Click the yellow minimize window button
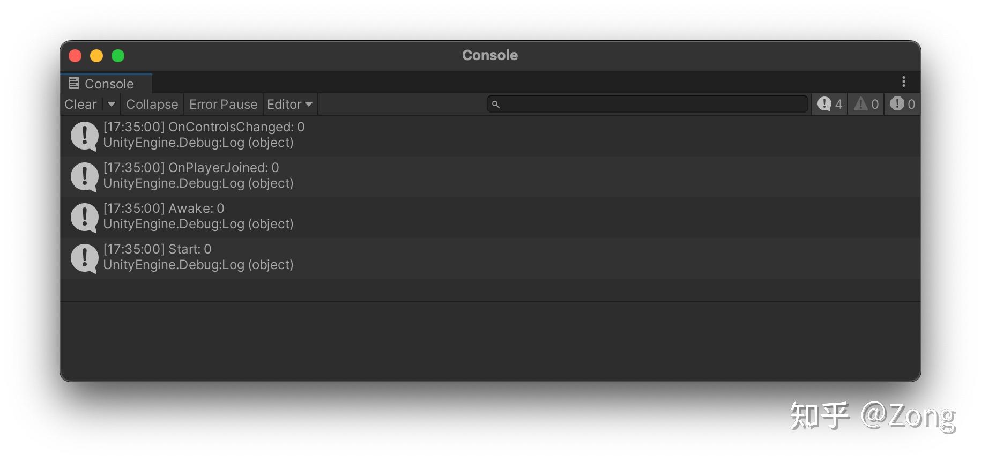Image resolution: width=981 pixels, height=461 pixels. (96, 56)
